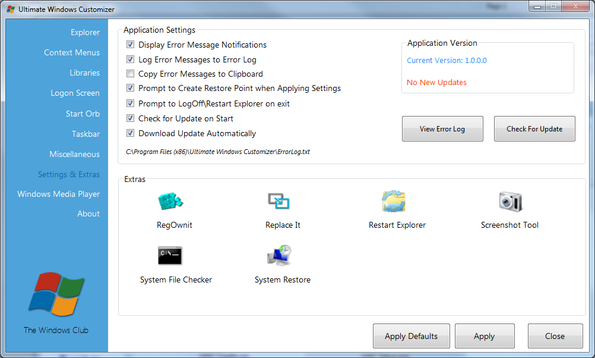Open the System Restore icon
595x358 pixels.
click(279, 255)
